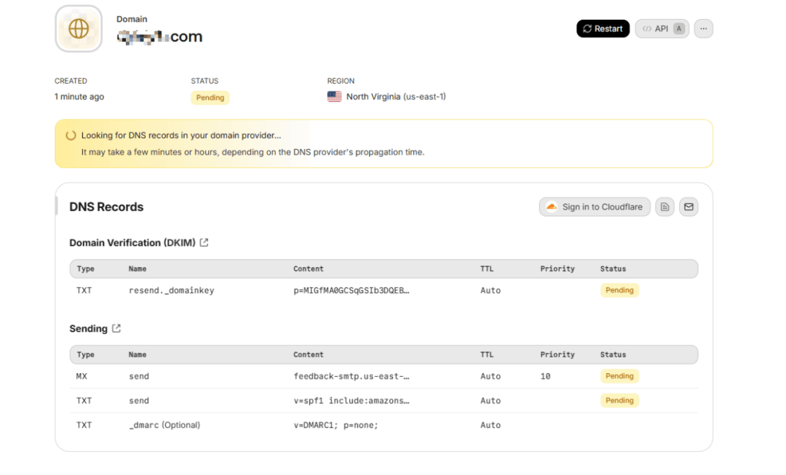Select the _dmarc (Optional) record name
The height and width of the screenshot is (475, 786).
pos(164,425)
